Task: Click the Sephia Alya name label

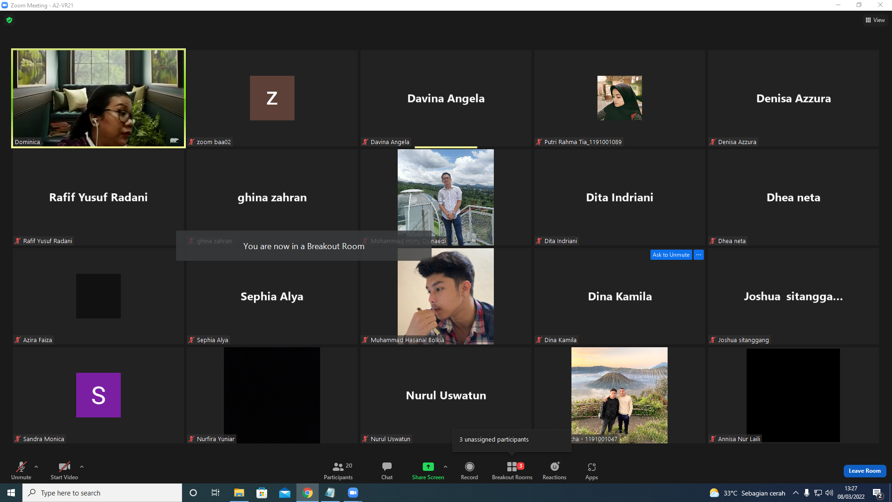Action: coord(212,340)
